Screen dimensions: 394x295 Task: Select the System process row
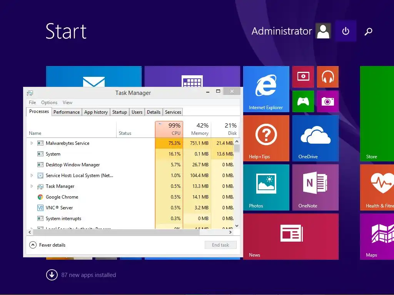(x=130, y=154)
